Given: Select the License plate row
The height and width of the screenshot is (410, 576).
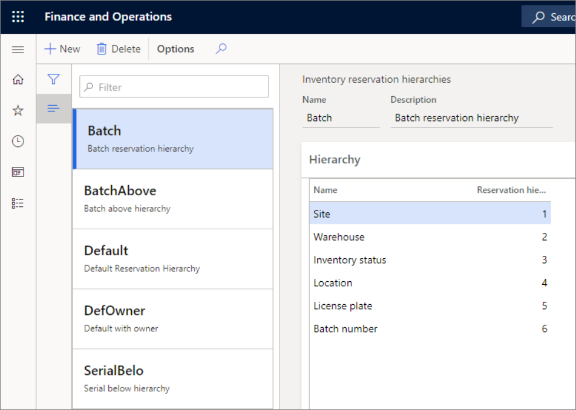Looking at the screenshot, I should [x=430, y=306].
